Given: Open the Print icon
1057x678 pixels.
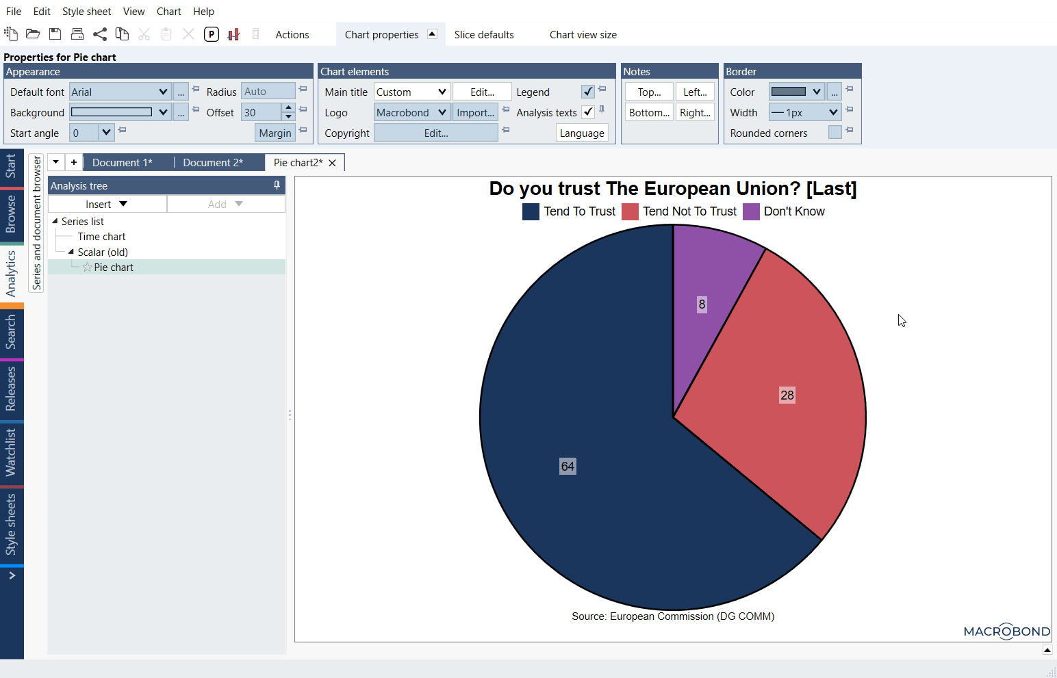Looking at the screenshot, I should pos(77,34).
